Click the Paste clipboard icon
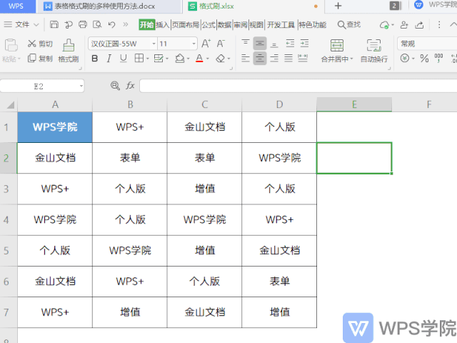This screenshot has height=343, width=457. click(11, 45)
